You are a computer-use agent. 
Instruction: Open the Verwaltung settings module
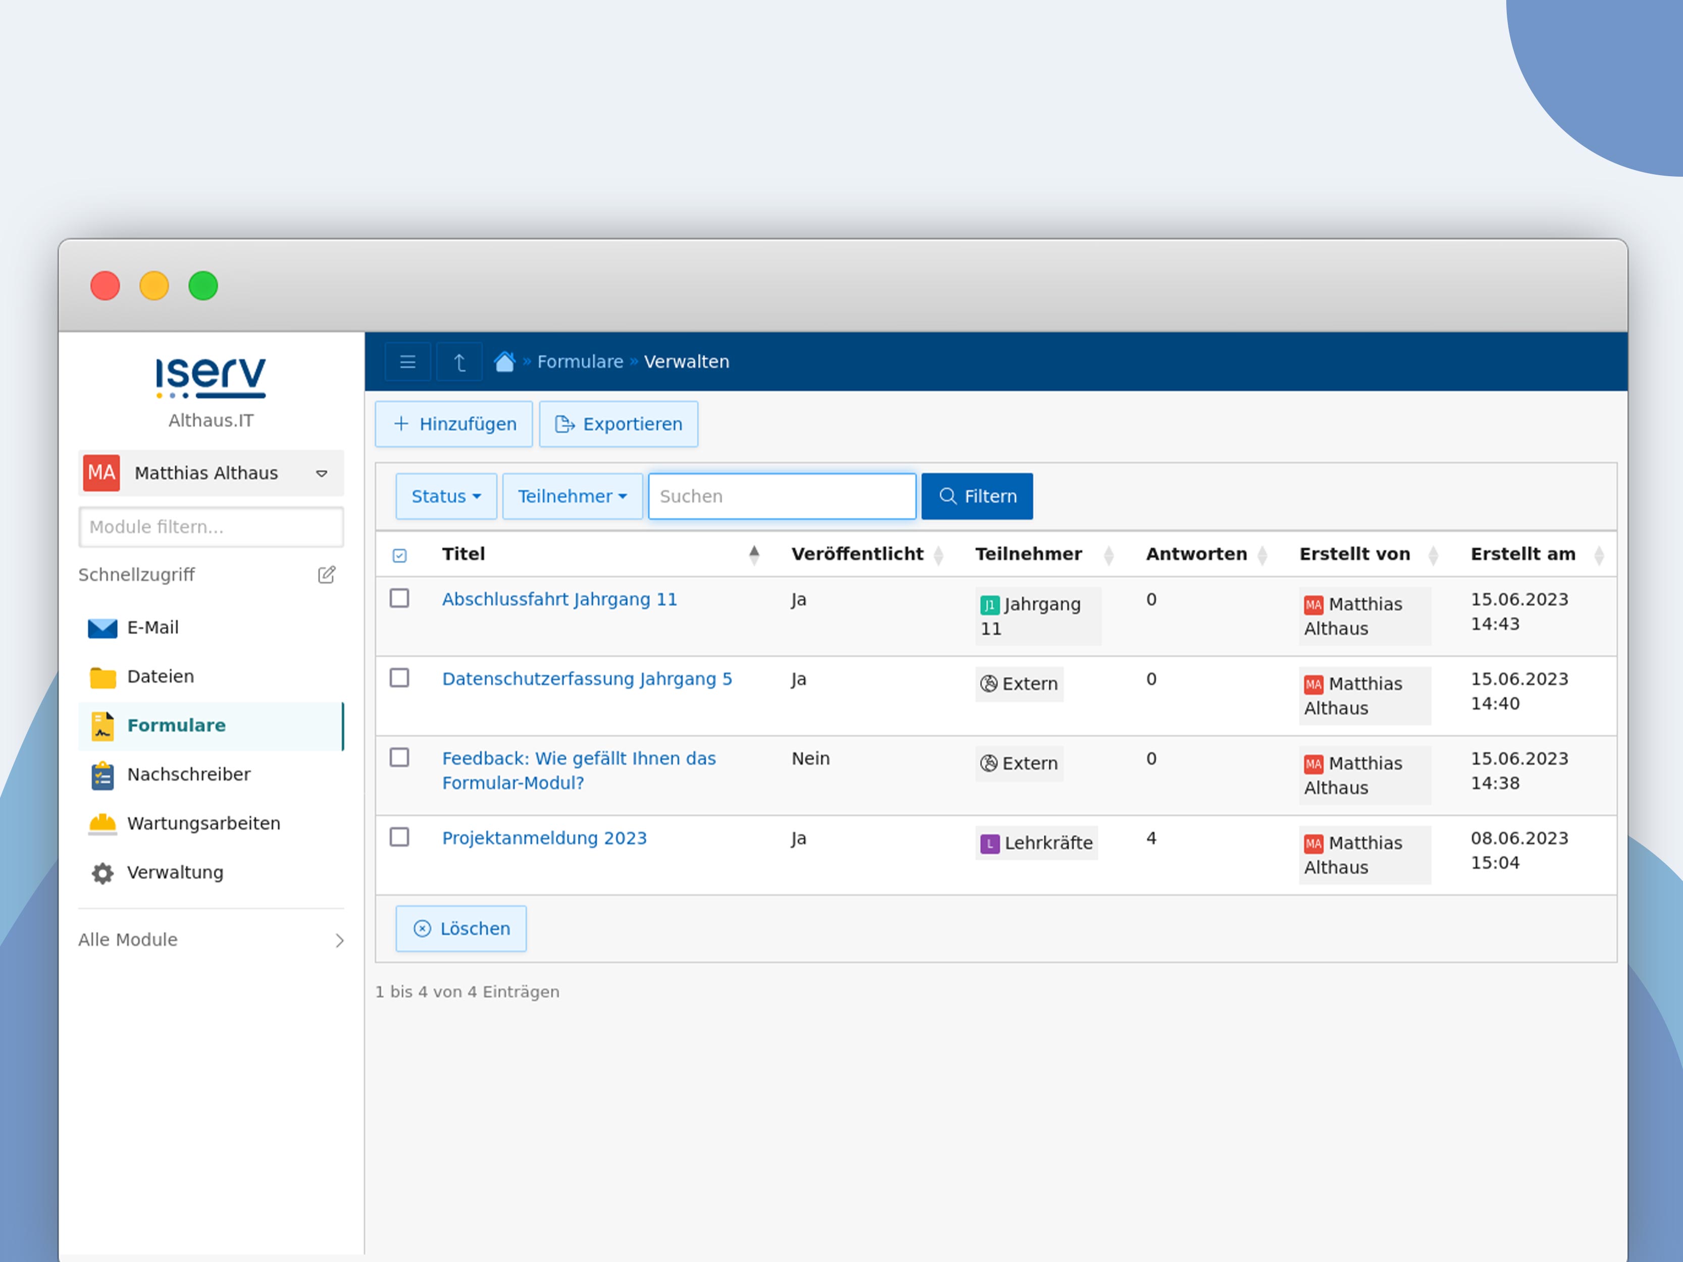[211, 872]
